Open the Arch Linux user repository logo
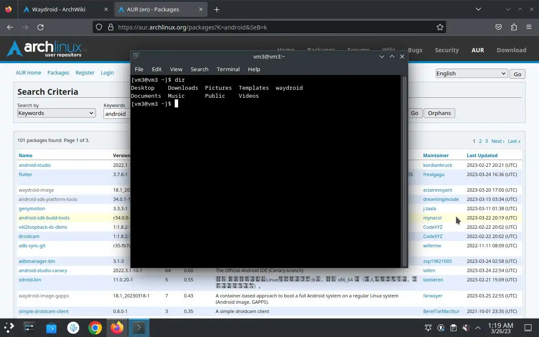Screen dimensions: 539x337 click(x=46, y=49)
